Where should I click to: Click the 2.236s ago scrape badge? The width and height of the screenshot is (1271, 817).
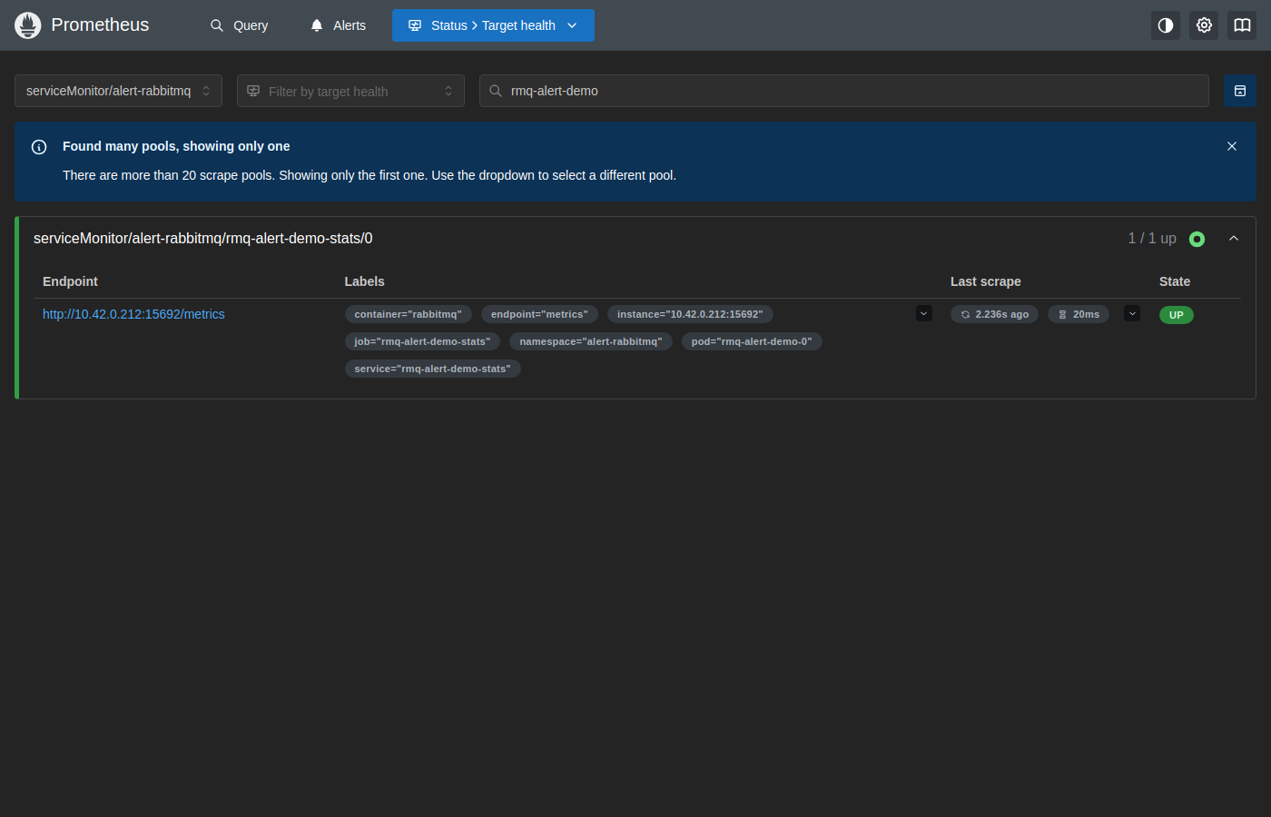coord(994,314)
